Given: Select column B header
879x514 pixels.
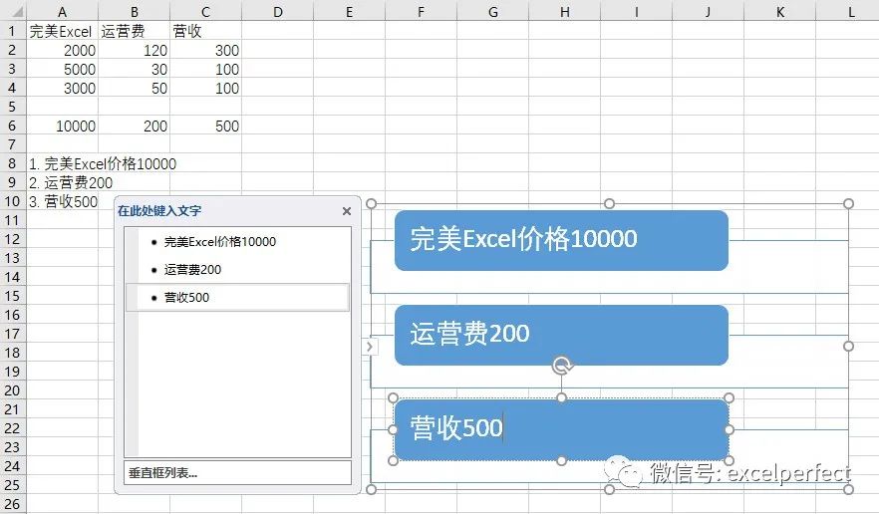Looking at the screenshot, I should pyautogui.click(x=134, y=11).
